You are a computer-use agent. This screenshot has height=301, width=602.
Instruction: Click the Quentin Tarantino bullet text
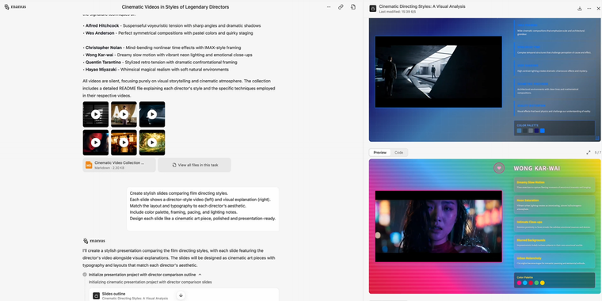tap(160, 63)
